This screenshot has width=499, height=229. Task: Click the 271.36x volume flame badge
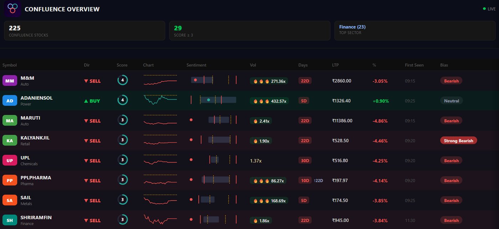[269, 81]
